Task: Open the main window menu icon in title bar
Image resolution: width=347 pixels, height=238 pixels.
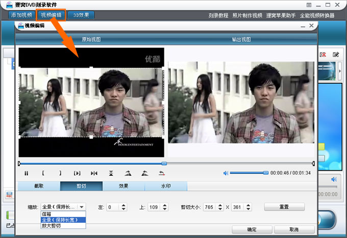Action: point(309,5)
